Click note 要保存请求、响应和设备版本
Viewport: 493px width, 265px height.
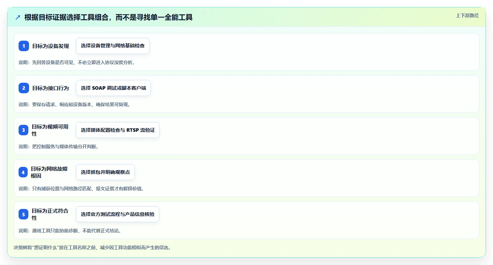pyautogui.click(x=75, y=104)
